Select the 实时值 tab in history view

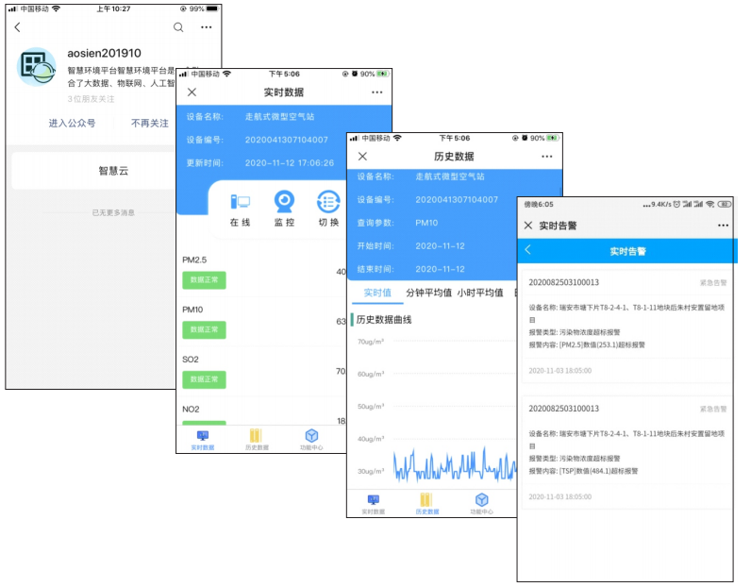coord(377,293)
